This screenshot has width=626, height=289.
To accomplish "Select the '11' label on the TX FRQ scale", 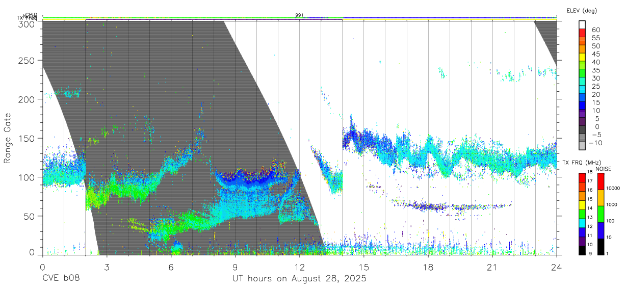I will pyautogui.click(x=590, y=235).
